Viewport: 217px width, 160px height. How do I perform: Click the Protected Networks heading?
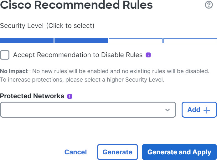point(32,96)
